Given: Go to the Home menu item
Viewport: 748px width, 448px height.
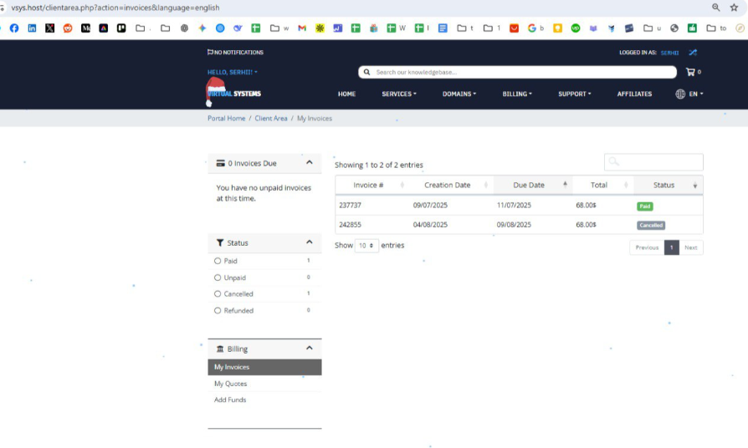Looking at the screenshot, I should [x=347, y=94].
